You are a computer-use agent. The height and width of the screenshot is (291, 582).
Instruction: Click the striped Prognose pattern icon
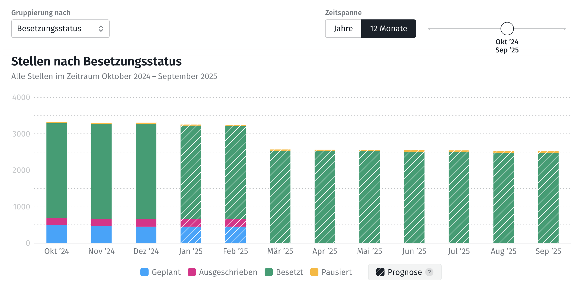380,272
